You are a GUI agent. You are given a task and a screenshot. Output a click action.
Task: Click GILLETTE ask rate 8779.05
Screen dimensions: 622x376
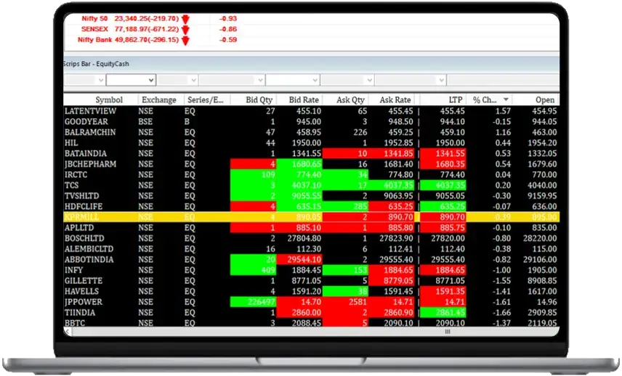pyautogui.click(x=392, y=281)
